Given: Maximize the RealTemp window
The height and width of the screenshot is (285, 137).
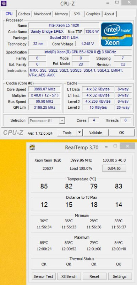Looking at the screenshot, I should pyautogui.click(x=115, y=146).
